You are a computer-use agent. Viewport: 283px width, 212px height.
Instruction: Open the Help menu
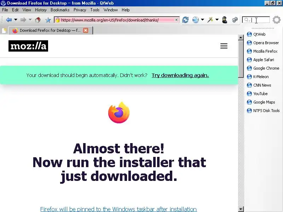point(126,10)
